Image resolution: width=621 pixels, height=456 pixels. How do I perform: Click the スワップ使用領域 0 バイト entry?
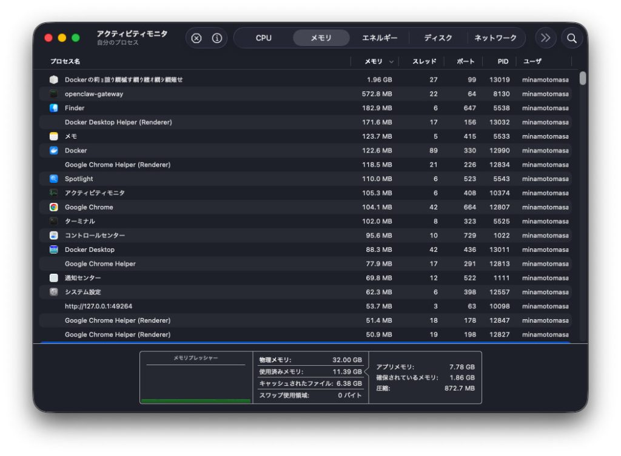[x=310, y=395]
